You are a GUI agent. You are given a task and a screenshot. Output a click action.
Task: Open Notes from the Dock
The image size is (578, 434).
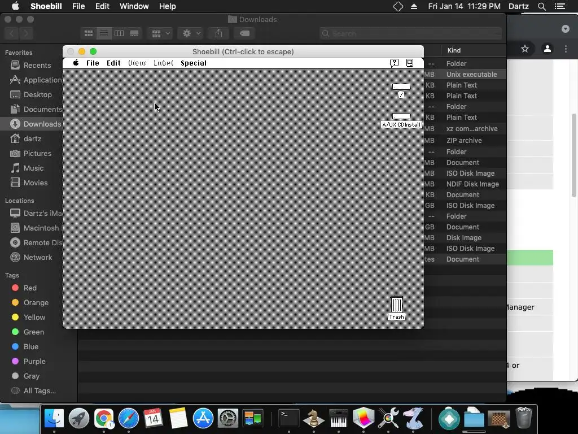click(x=178, y=418)
